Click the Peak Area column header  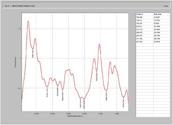point(162,14)
